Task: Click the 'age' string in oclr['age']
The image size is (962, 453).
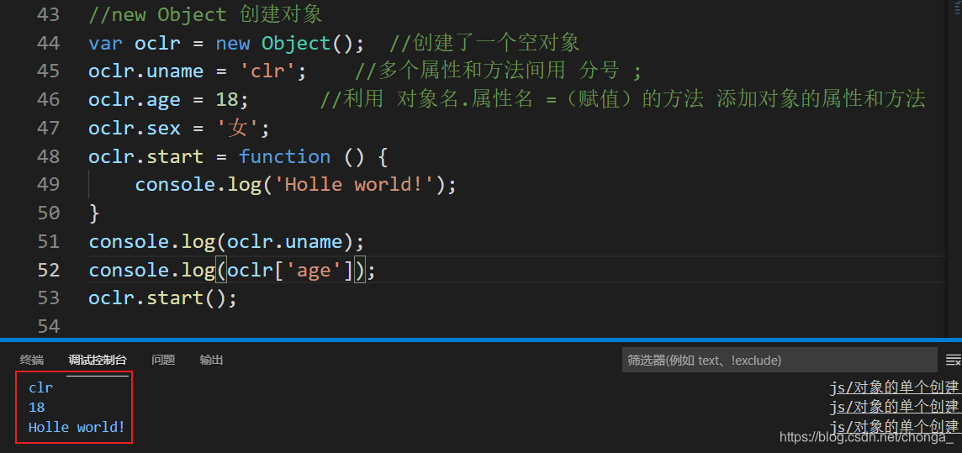Action: [x=314, y=270]
